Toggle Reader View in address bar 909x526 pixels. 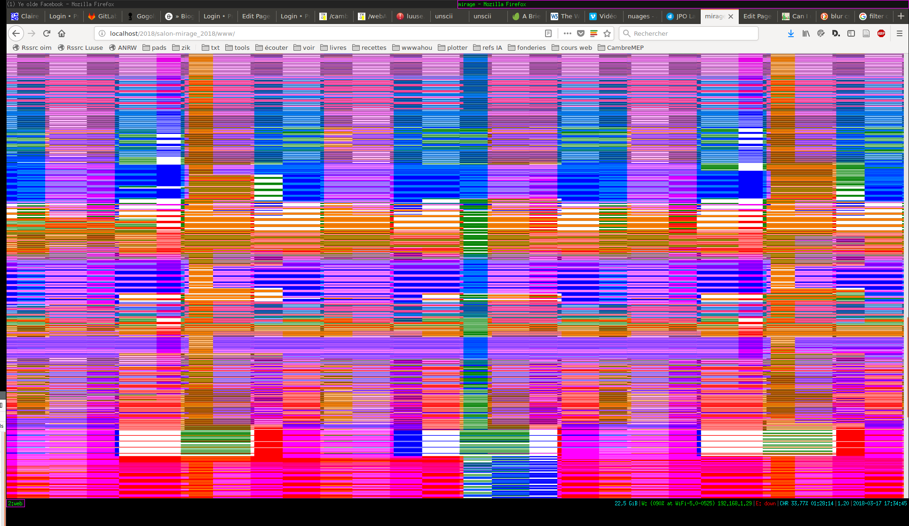pyautogui.click(x=548, y=33)
